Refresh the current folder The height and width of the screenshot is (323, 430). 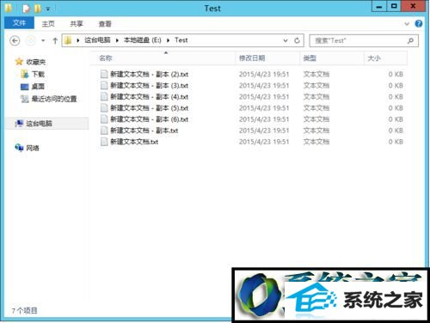[297, 40]
